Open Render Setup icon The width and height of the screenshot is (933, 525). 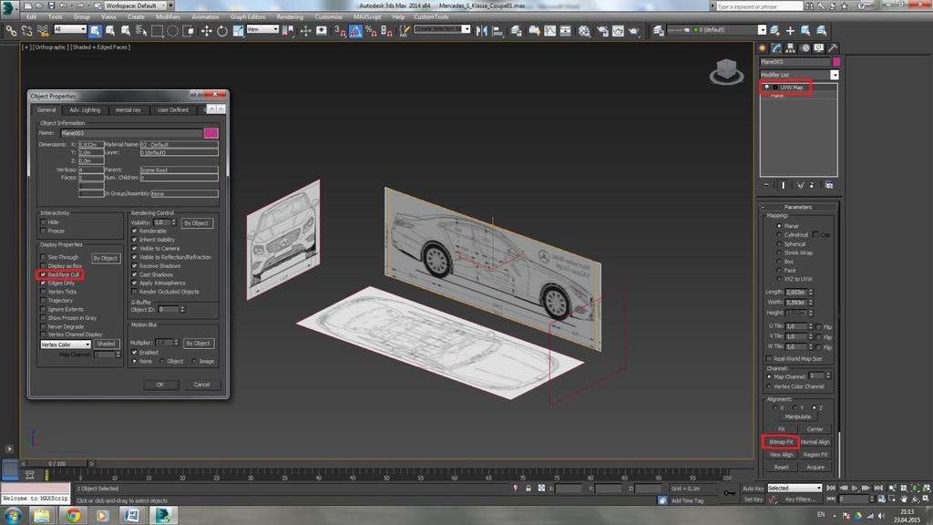click(x=602, y=30)
